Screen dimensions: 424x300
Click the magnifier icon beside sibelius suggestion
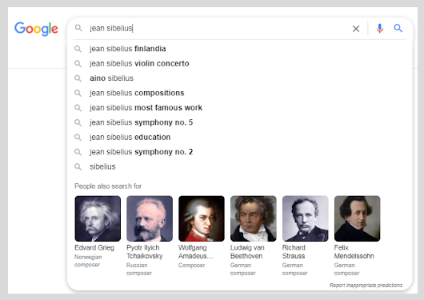coord(78,166)
